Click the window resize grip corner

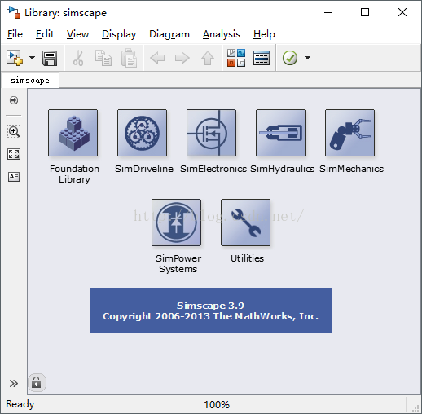(415, 408)
